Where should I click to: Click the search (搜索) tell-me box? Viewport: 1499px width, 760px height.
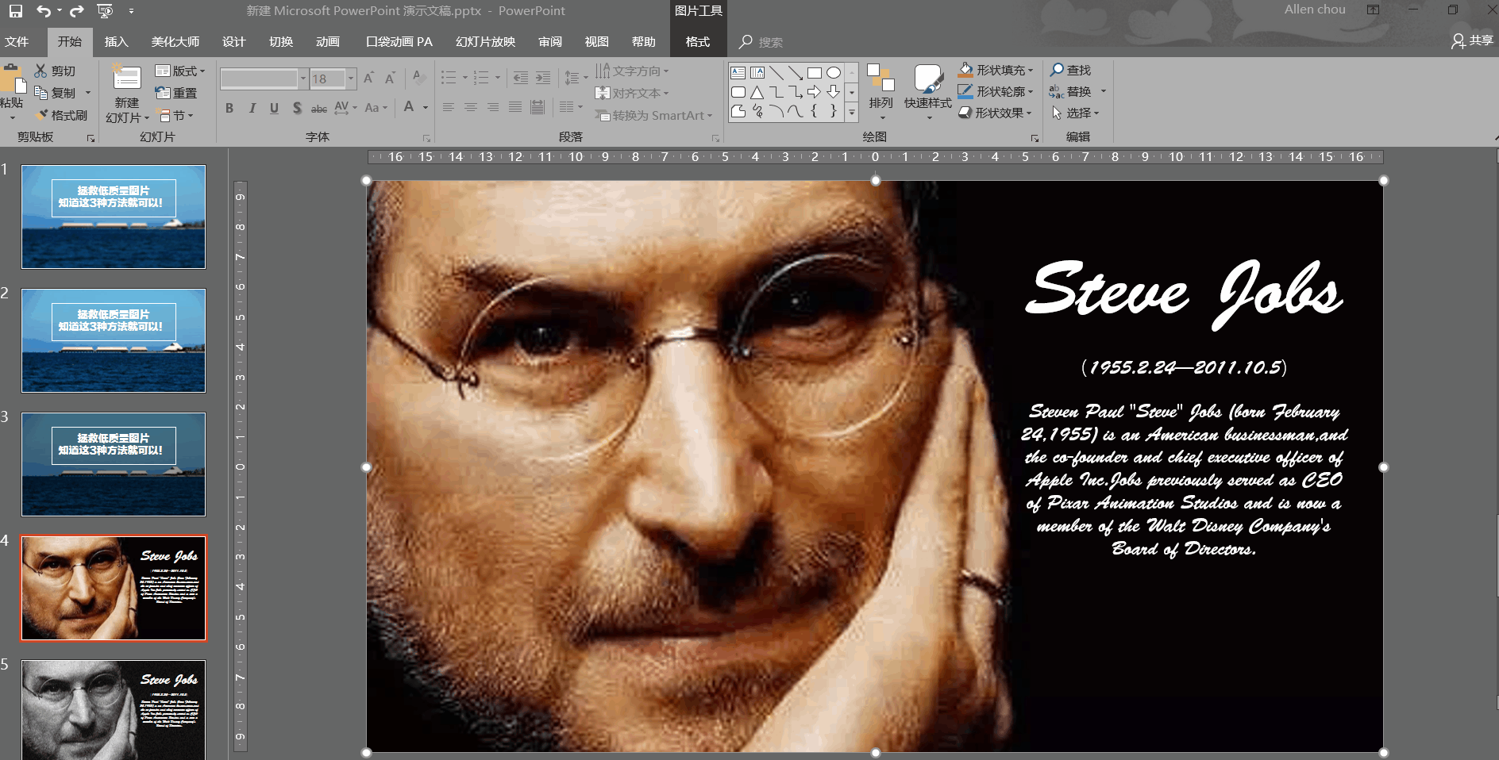click(770, 42)
